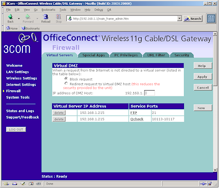Open Status and Logs in sidebar
The width and height of the screenshot is (219, 188).
pyautogui.click(x=20, y=111)
